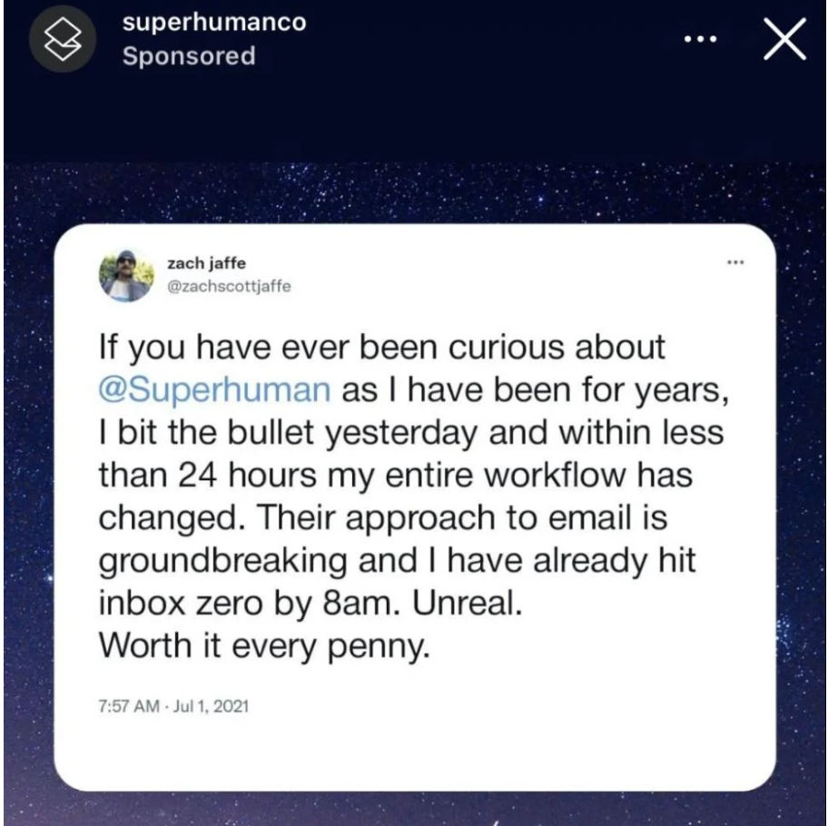Screen dimensions: 828x826
Task: Tap the Sponsored label
Action: pos(189,56)
